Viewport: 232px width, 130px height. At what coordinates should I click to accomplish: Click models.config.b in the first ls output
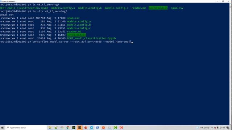pos(90,8)
